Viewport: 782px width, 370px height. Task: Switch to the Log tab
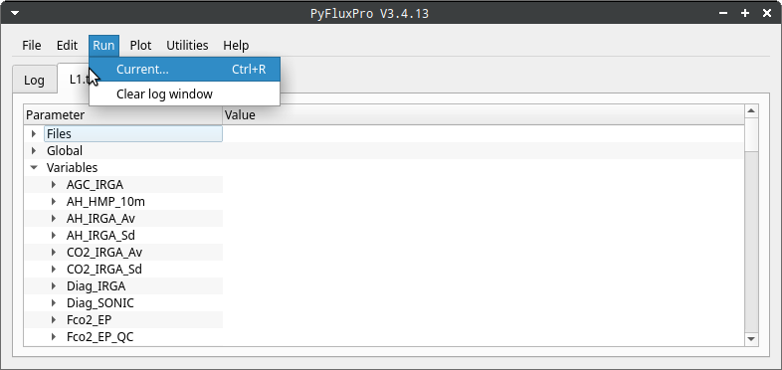(34, 80)
